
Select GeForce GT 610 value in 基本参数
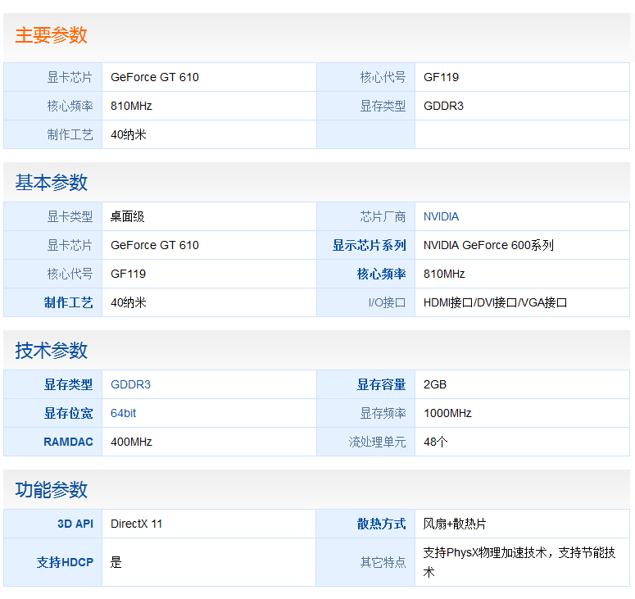pos(155,246)
